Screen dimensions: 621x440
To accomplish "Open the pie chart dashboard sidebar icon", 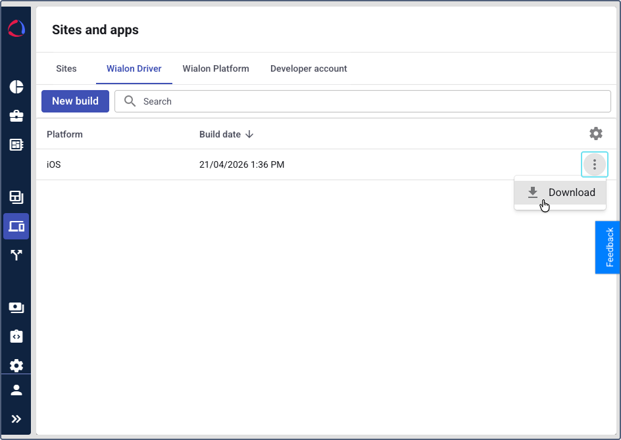I will point(16,87).
